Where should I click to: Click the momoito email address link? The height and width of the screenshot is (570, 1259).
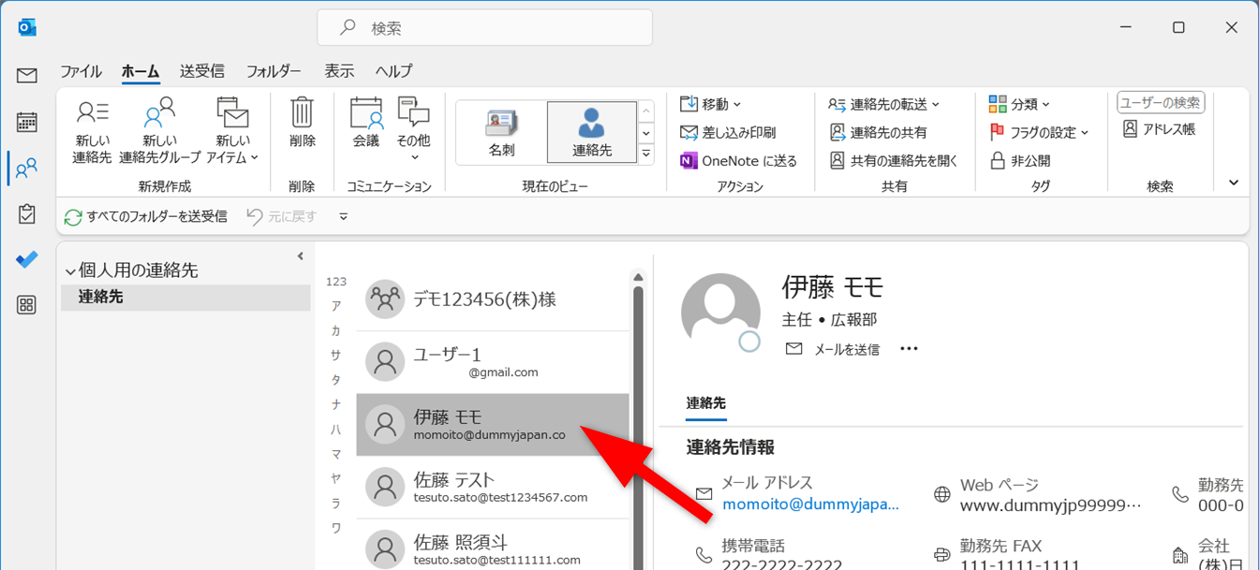[809, 505]
